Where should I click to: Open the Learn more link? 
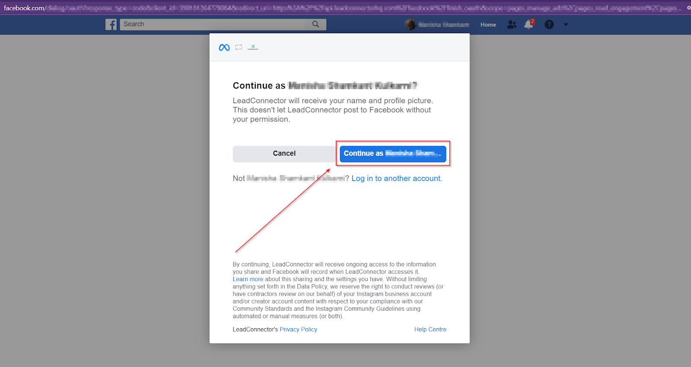tap(248, 279)
